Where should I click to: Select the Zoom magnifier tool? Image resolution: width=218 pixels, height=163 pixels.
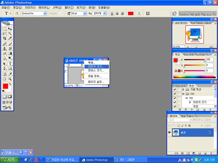pyautogui.click(x=10, y=79)
